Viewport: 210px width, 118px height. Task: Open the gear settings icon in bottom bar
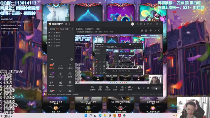click(148, 88)
